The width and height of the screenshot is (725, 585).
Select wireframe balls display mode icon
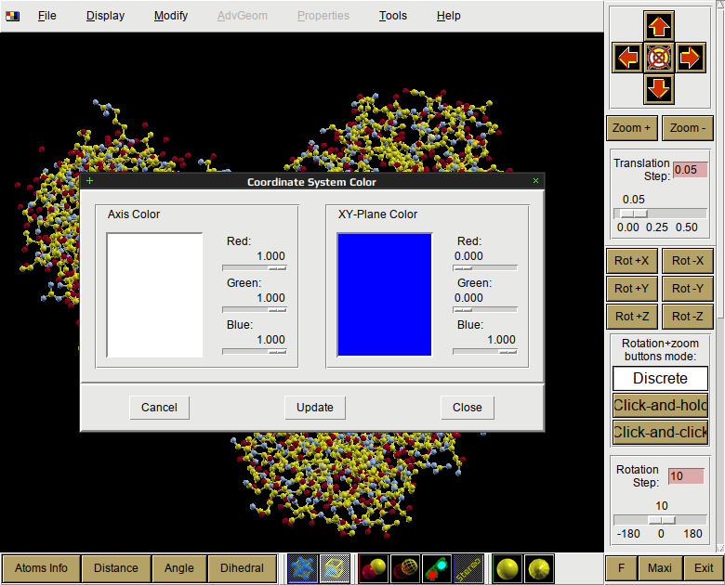tap(405, 568)
